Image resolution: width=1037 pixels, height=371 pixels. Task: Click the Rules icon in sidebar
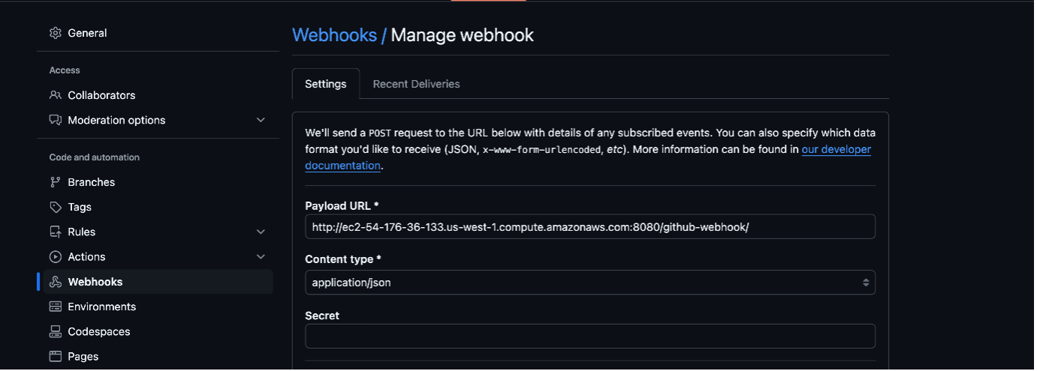[55, 232]
